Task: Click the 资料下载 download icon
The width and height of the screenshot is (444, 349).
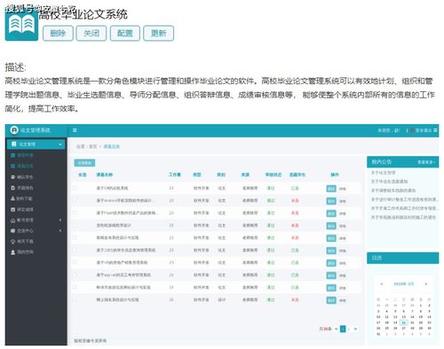Action: click(12, 198)
